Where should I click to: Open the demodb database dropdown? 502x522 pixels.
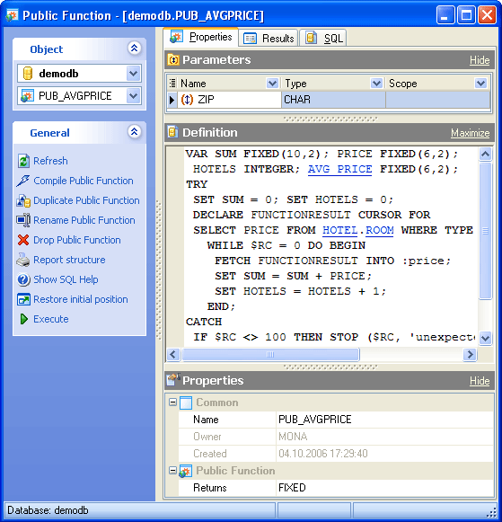[x=134, y=74]
